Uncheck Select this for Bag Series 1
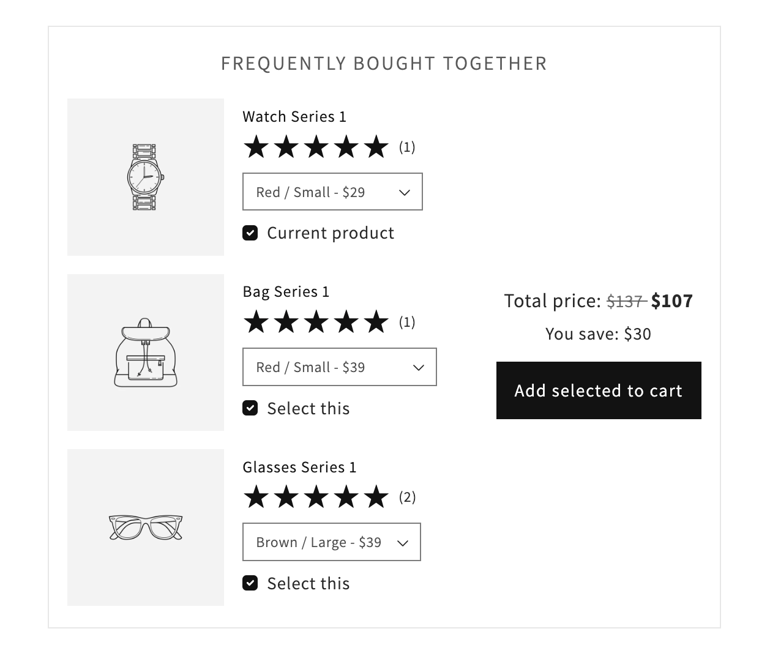The height and width of the screenshot is (656, 759). pos(250,408)
